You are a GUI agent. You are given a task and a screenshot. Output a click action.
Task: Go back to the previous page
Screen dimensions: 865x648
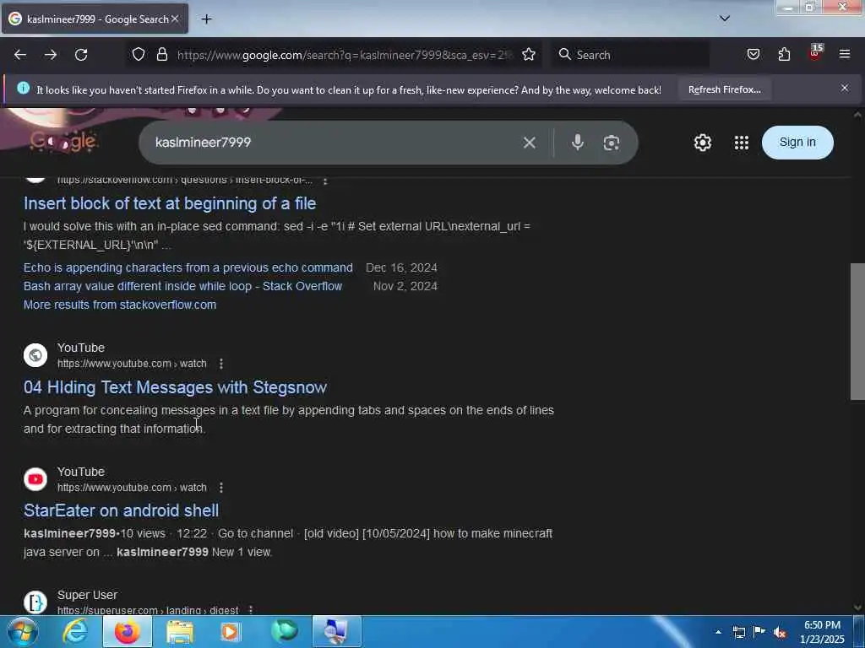(x=20, y=55)
